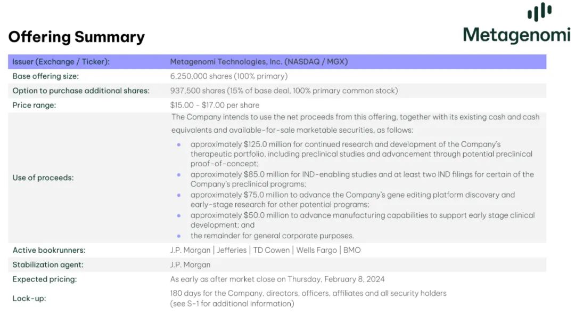Click the bullet before "approximately $125.0 million"
The width and height of the screenshot is (575, 322).
point(179,144)
